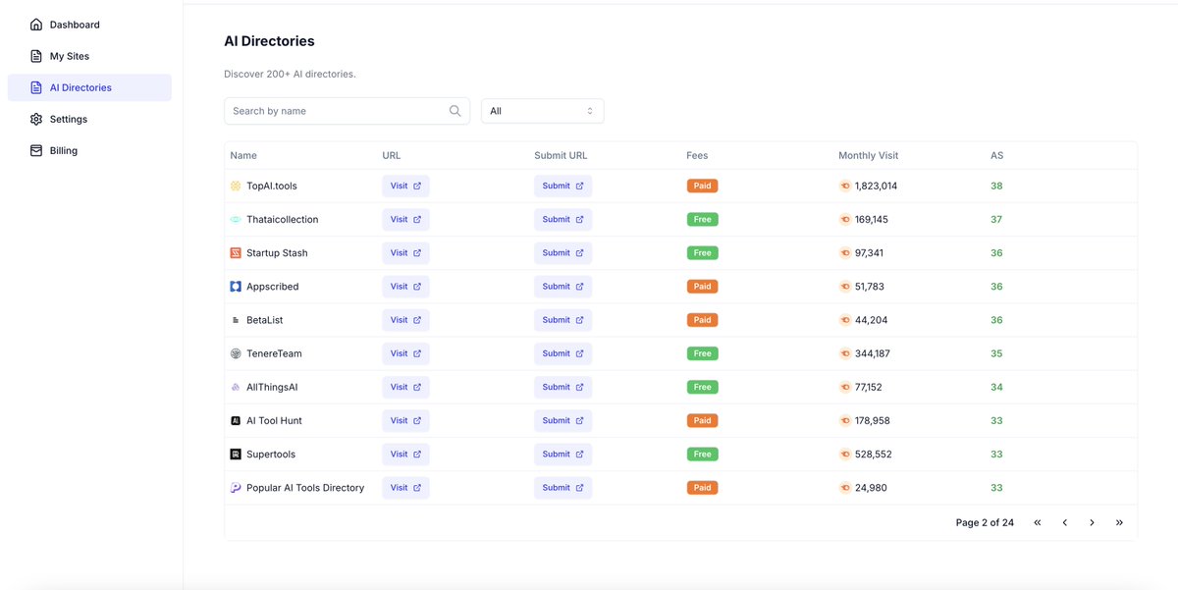This screenshot has height=590, width=1178.
Task: Click the AllThingsAI logo icon
Action: click(236, 387)
